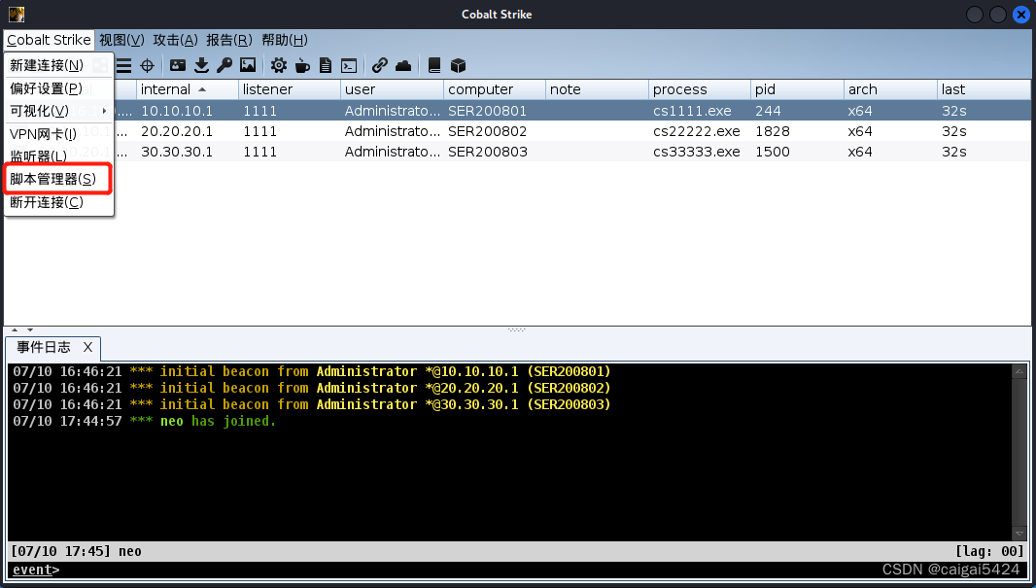Image resolution: width=1036 pixels, height=588 pixels.
Task: Click the gear Windows executable icon
Action: point(279,65)
